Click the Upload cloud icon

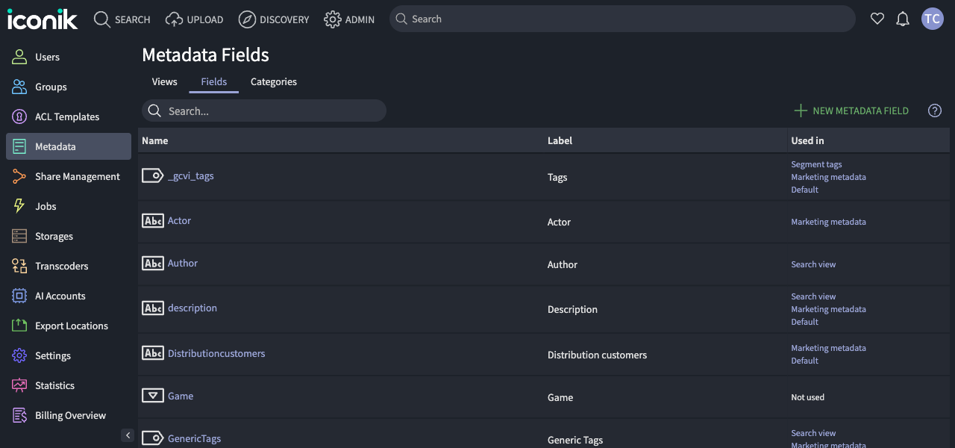(172, 19)
